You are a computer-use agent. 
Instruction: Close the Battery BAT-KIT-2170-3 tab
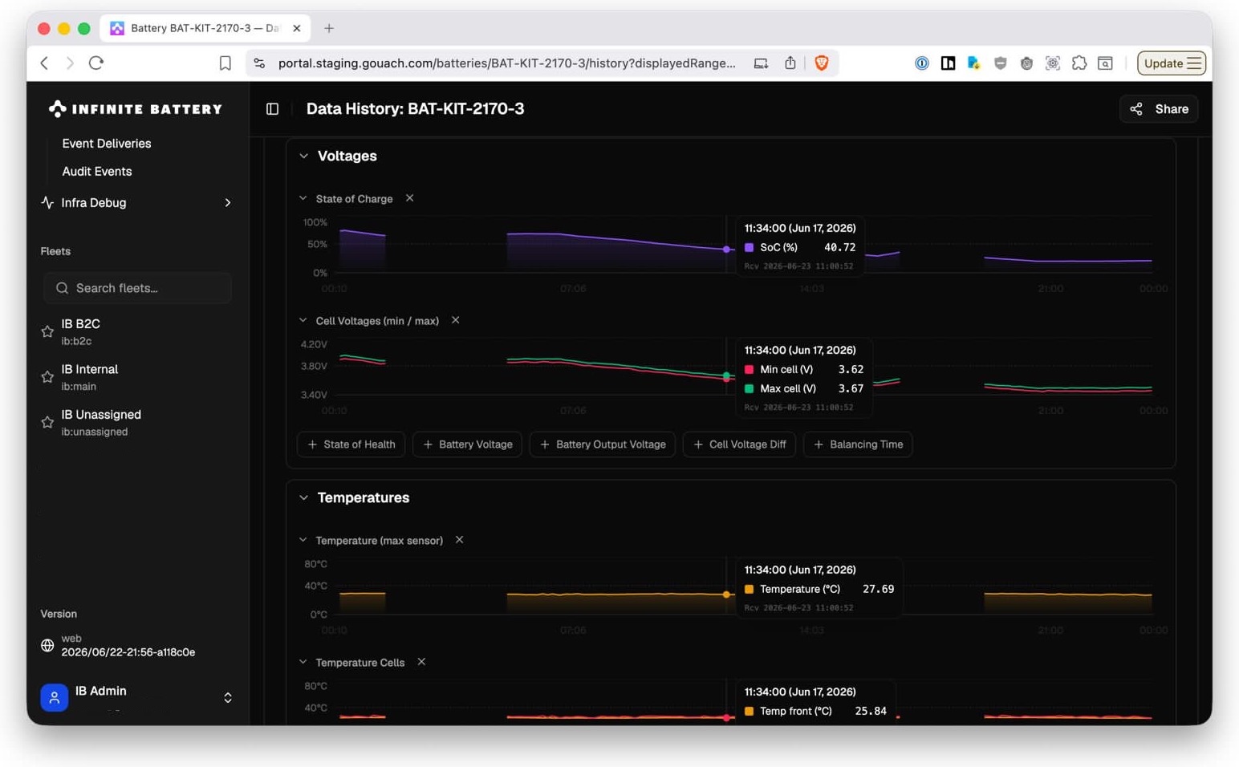tap(297, 28)
